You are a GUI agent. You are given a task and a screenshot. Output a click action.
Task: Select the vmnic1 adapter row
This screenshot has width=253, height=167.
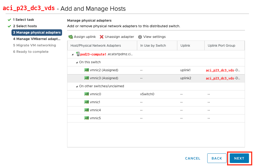(x=156, y=102)
